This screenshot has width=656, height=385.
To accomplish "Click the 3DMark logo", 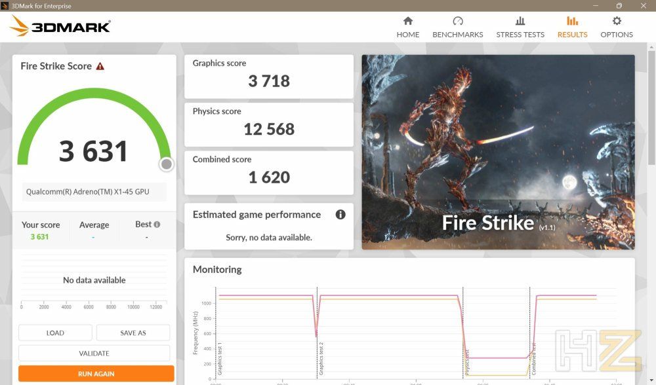I will click(60, 26).
